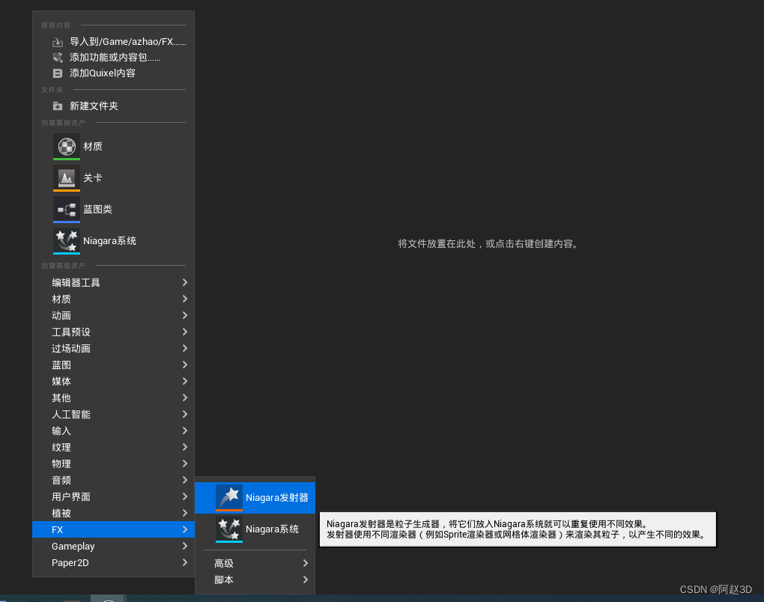Click the 添加功能或内容包 package icon

coord(58,58)
